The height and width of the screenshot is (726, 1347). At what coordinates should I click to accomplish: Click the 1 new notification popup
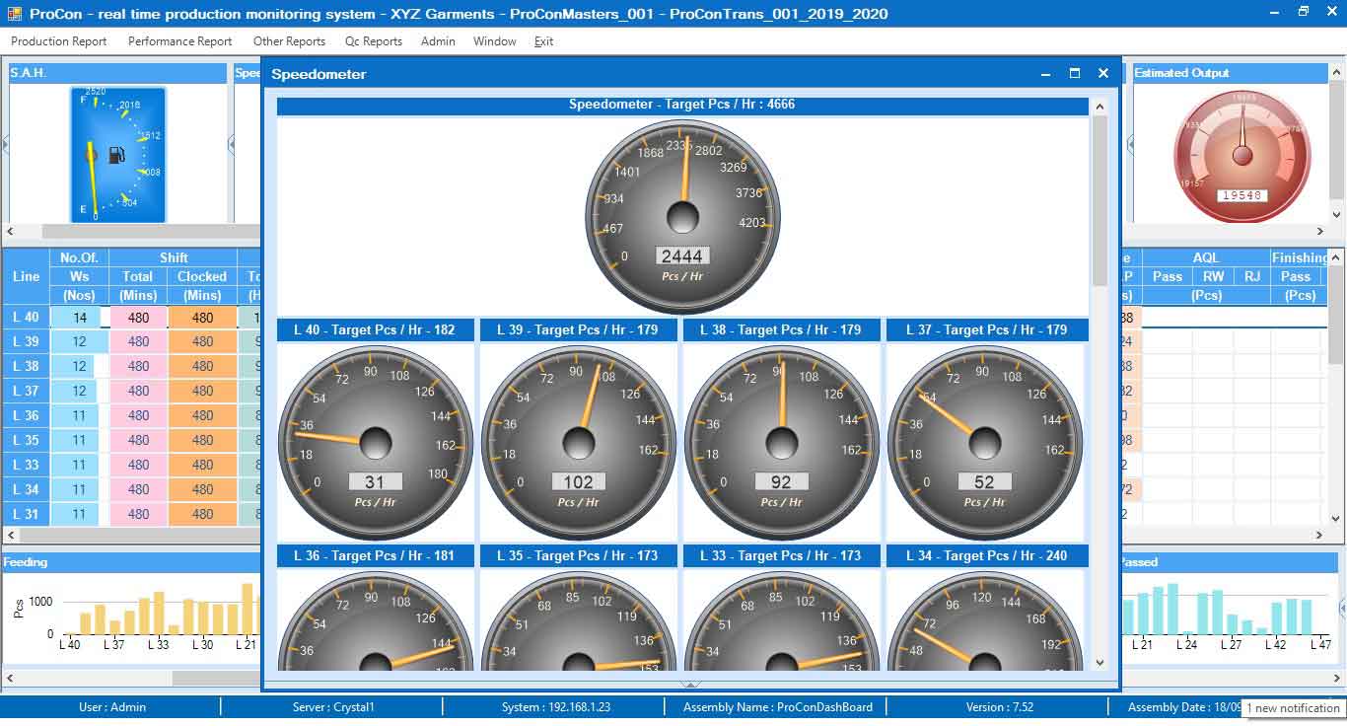click(x=1294, y=708)
